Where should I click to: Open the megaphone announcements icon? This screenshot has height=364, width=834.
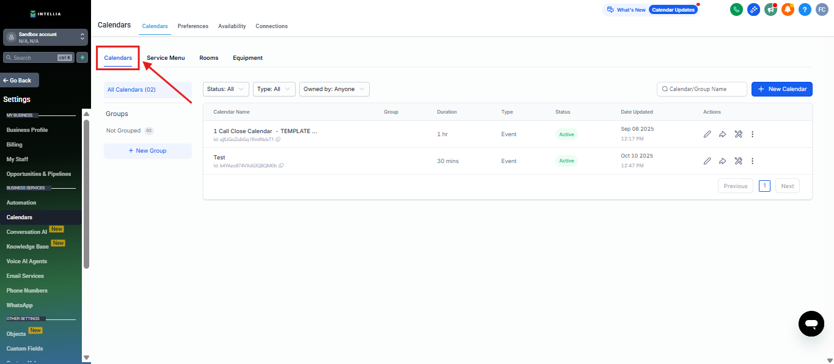[x=770, y=9]
